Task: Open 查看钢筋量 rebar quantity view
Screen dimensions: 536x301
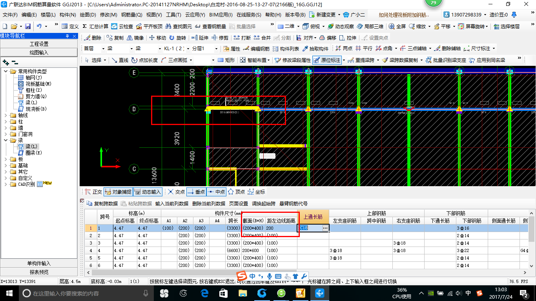Action: (x=210, y=26)
